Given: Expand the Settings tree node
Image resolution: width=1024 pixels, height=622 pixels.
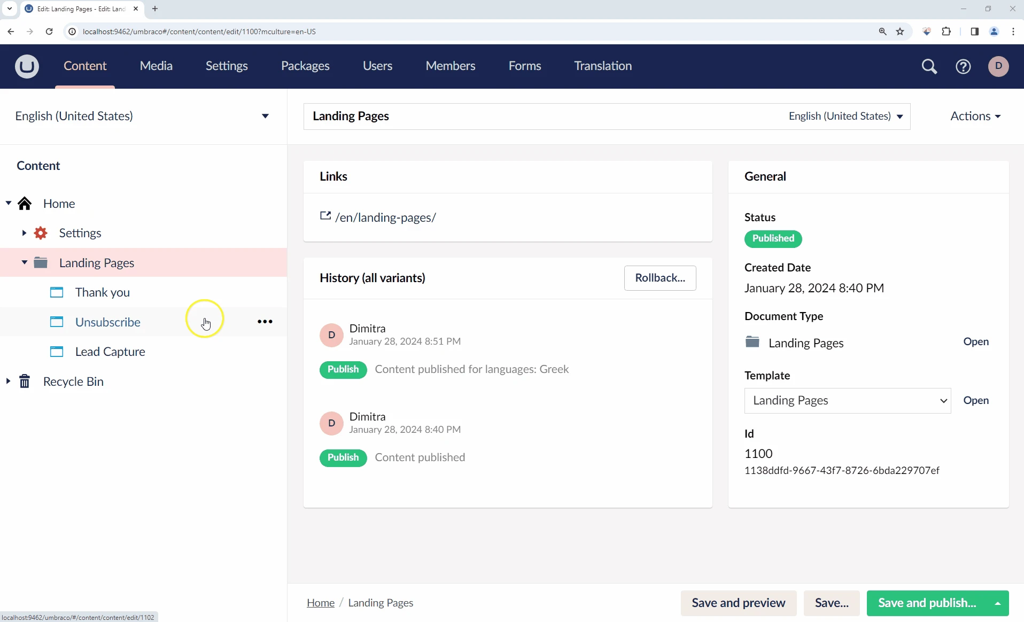Looking at the screenshot, I should (x=24, y=233).
